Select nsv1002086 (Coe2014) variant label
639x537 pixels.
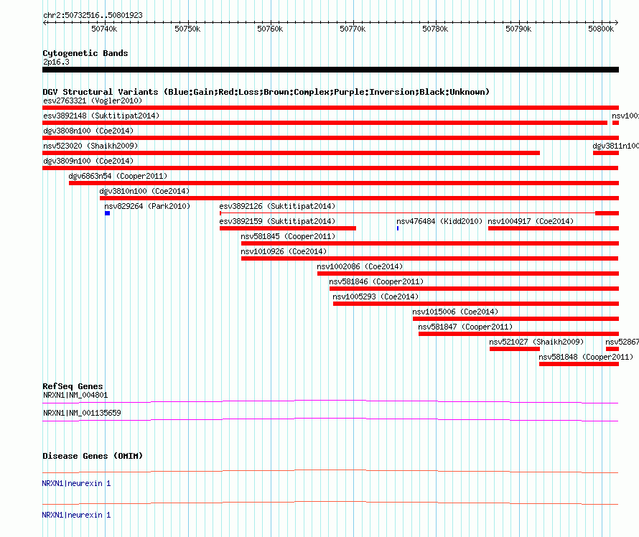click(x=360, y=266)
